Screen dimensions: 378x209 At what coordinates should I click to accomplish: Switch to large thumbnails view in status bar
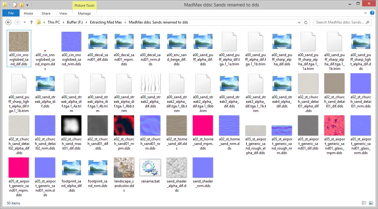tap(371, 203)
